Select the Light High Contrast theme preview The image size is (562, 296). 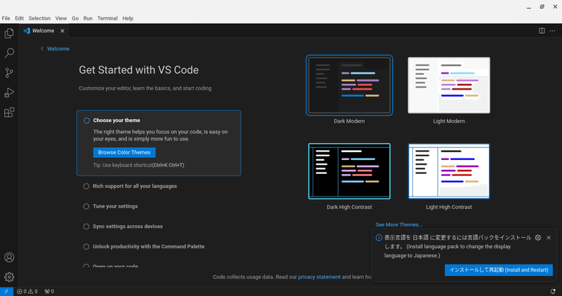tap(449, 171)
